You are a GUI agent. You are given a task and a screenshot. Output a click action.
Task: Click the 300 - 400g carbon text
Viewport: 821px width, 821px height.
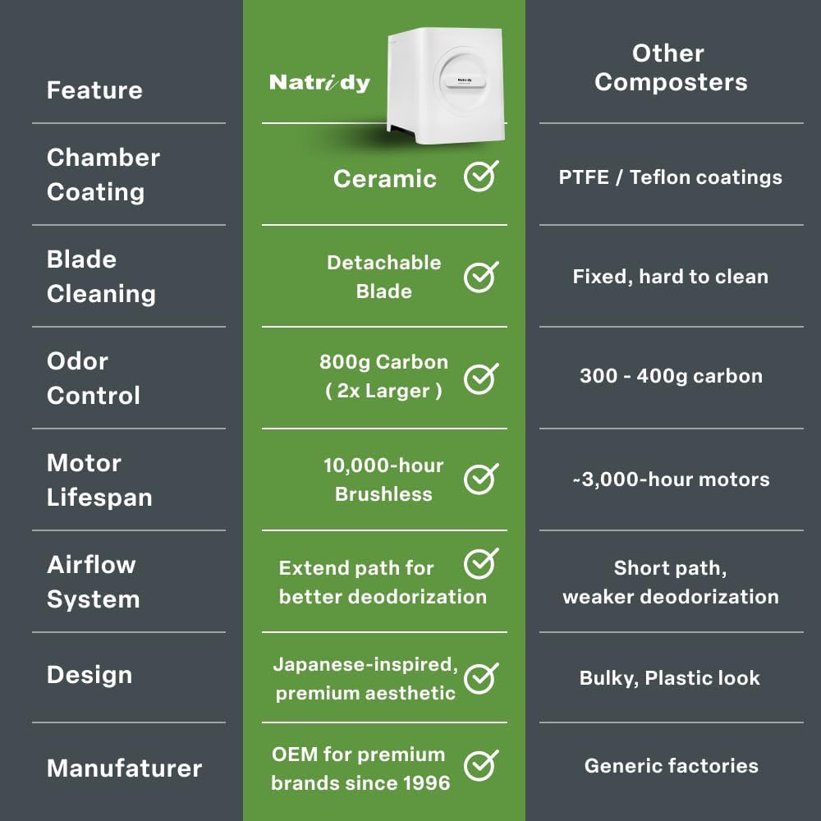click(x=671, y=376)
